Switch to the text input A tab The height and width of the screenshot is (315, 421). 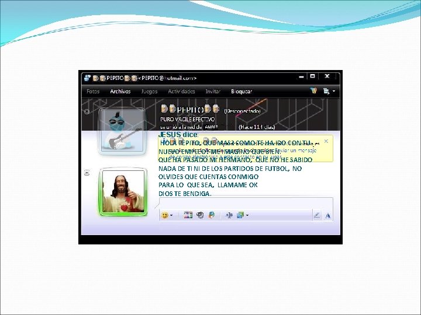coord(328,215)
